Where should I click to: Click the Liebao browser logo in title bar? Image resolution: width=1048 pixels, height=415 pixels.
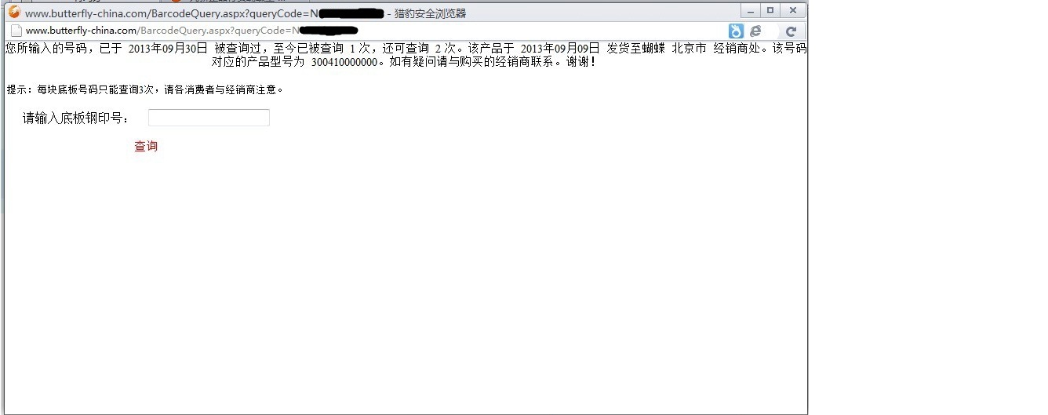pyautogui.click(x=14, y=12)
